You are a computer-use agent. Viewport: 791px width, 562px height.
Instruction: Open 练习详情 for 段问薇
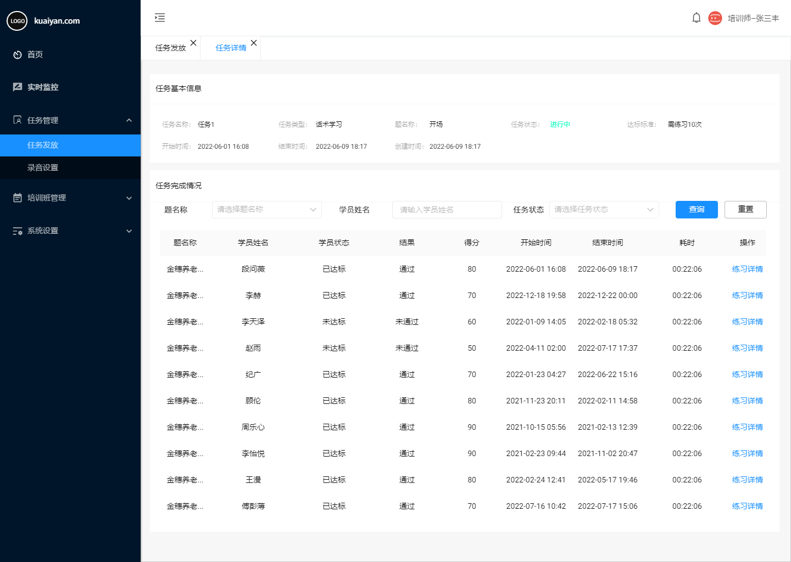pos(748,269)
